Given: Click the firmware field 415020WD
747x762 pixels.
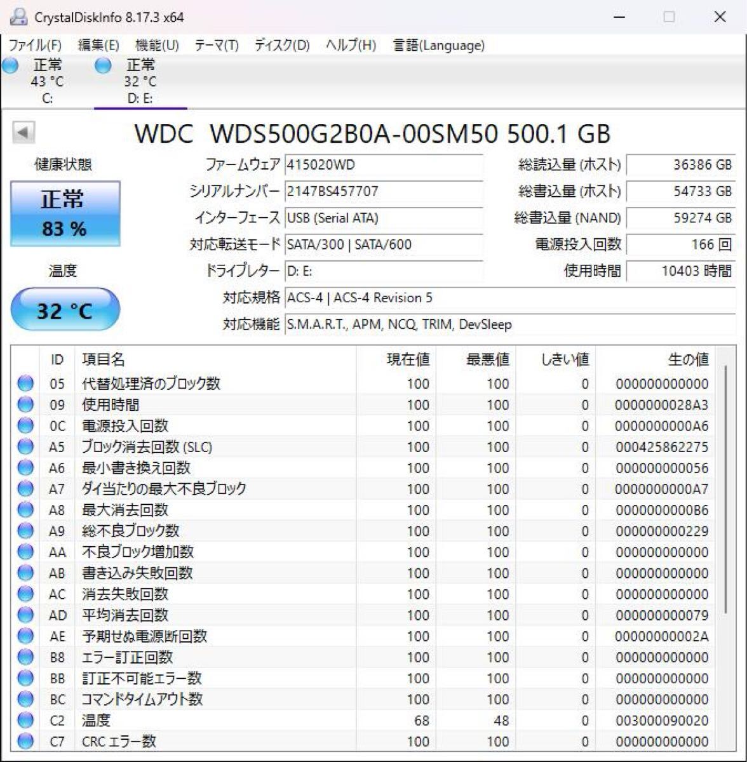Looking at the screenshot, I should coord(384,164).
